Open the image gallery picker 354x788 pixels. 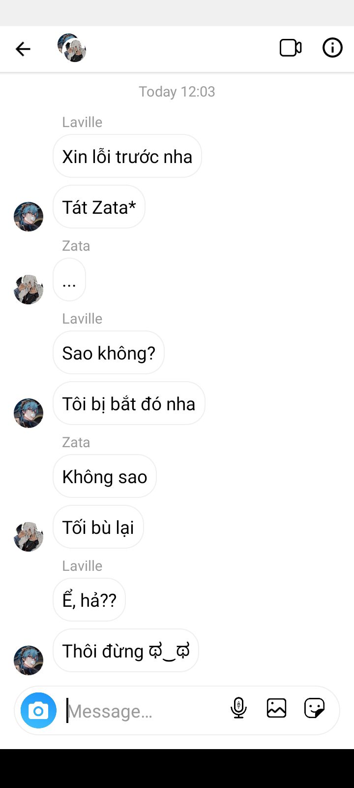[x=276, y=708]
